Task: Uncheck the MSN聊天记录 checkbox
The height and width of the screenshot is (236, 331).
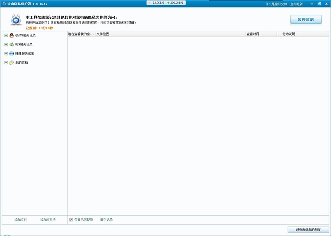Action: coord(6,45)
